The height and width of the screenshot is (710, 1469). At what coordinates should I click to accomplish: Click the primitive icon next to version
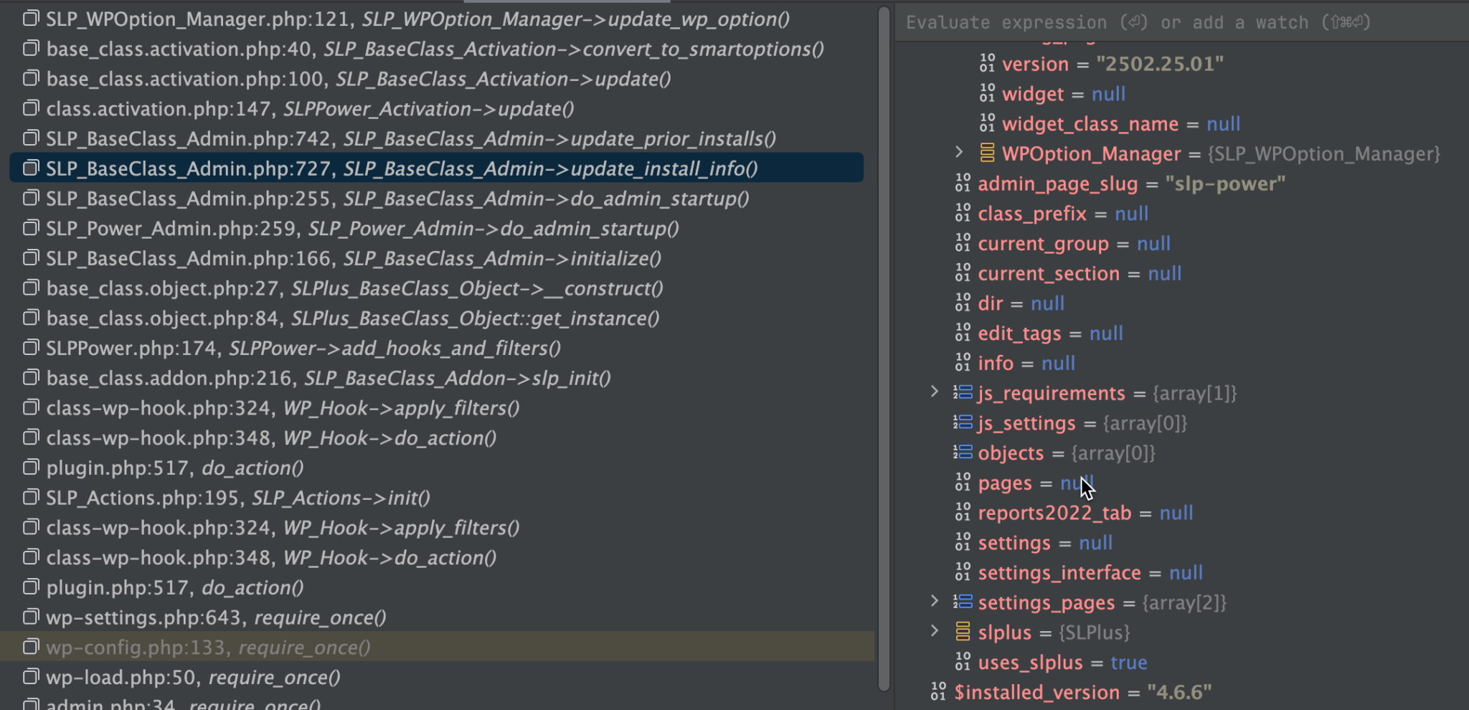[x=987, y=64]
